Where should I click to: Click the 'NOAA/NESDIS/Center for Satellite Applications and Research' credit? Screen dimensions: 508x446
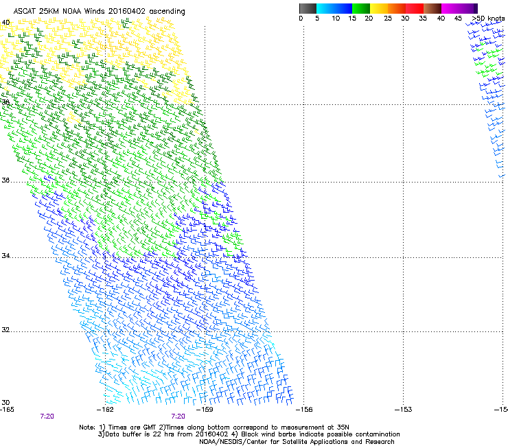[297, 442]
